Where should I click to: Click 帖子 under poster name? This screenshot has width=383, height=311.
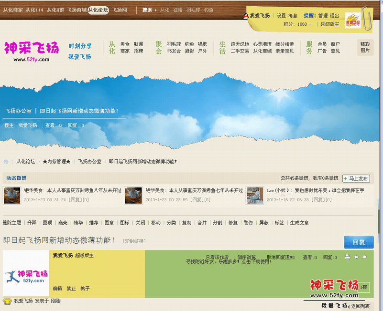(x=85, y=289)
